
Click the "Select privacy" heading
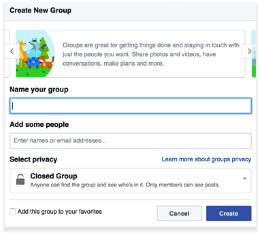33,159
